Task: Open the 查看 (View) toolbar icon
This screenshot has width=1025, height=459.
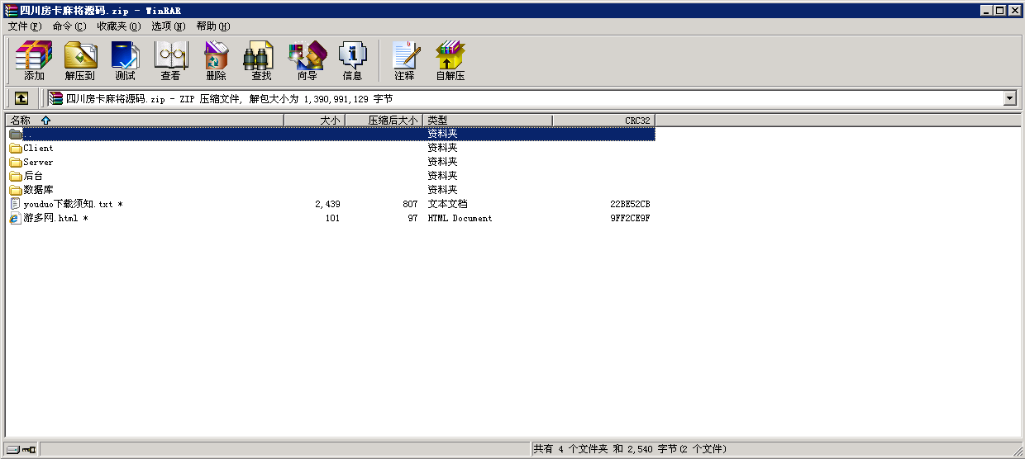Action: point(170,60)
